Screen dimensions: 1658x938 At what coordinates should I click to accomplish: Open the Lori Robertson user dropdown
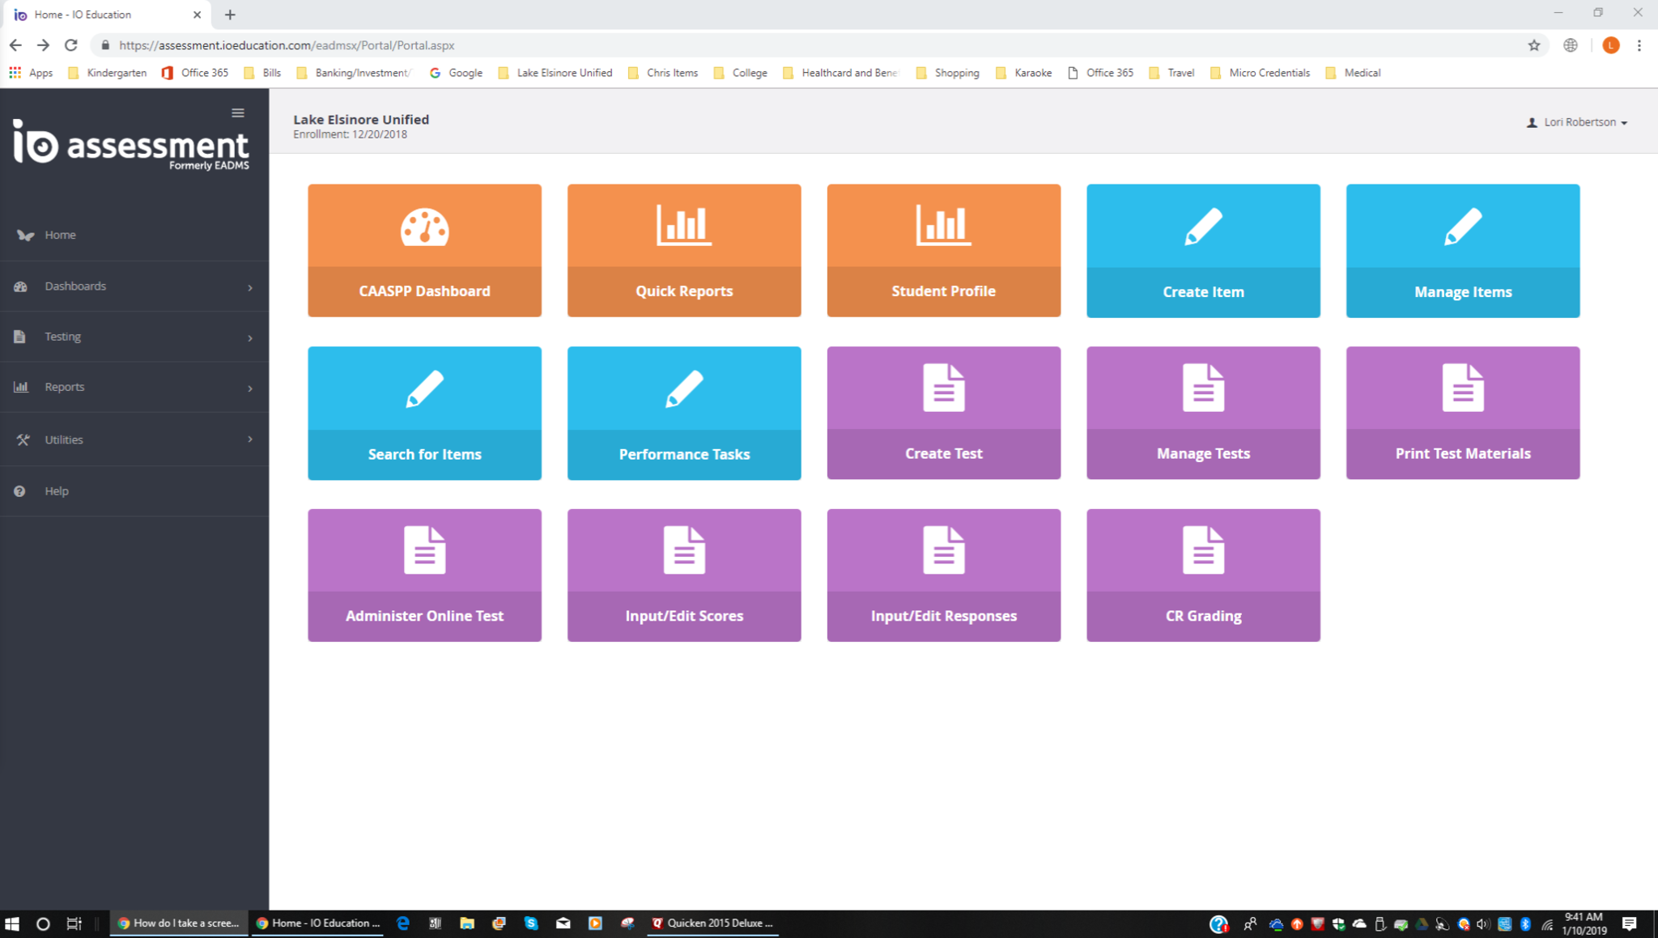point(1577,122)
